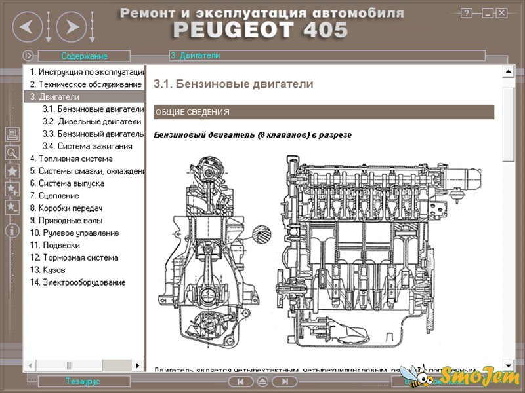Screen dimensions: 525x393
Task: Click the print icon in sidebar
Action: (12, 134)
